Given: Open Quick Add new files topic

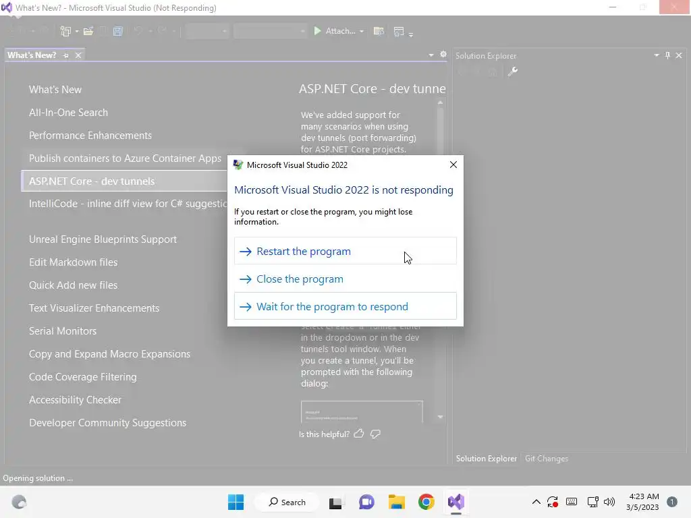Looking at the screenshot, I should tap(73, 285).
